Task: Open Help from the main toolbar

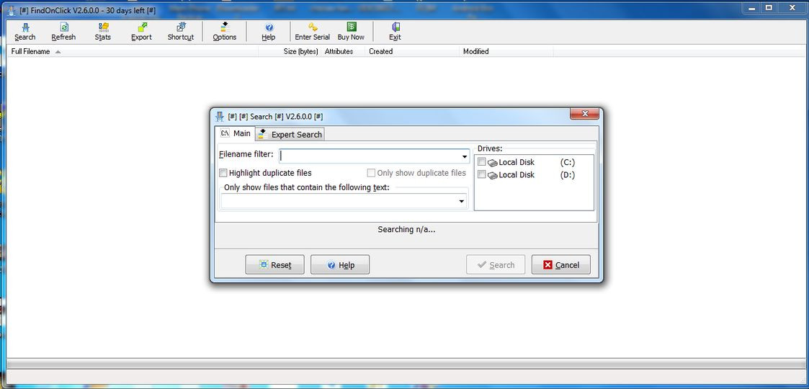Action: pos(268,32)
